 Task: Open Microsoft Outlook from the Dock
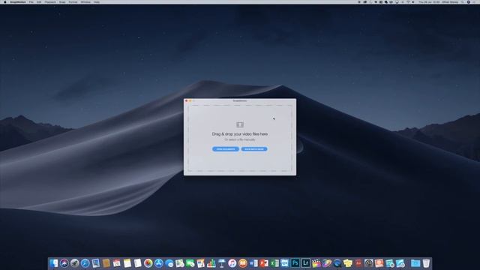click(285, 263)
